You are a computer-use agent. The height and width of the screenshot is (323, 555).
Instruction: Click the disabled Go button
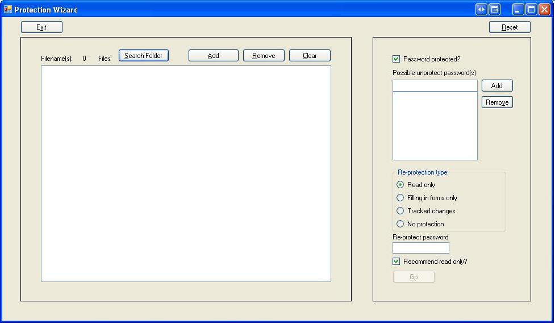point(414,277)
